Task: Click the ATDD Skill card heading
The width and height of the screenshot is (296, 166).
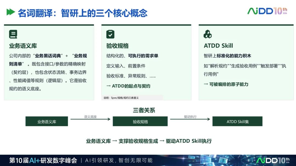Action: 218,46
